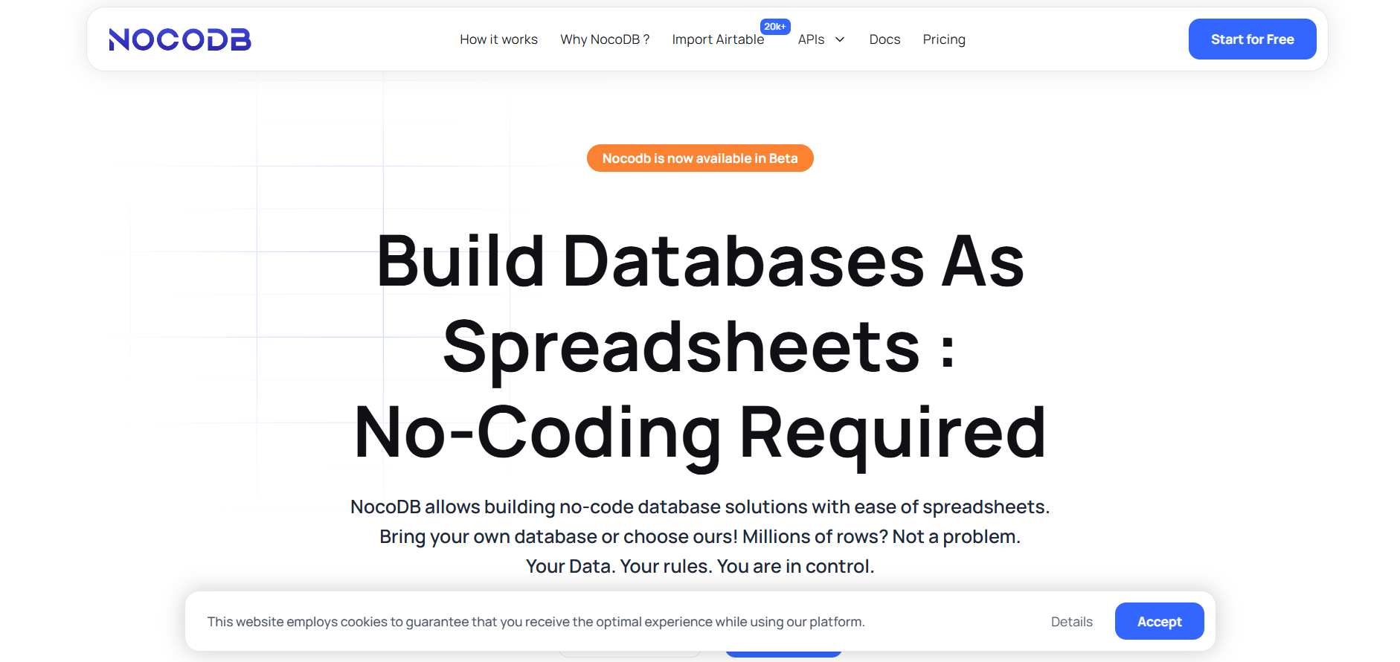Click the "Build Databases As" heading line
This screenshot has height=662, width=1400.
pyautogui.click(x=699, y=261)
